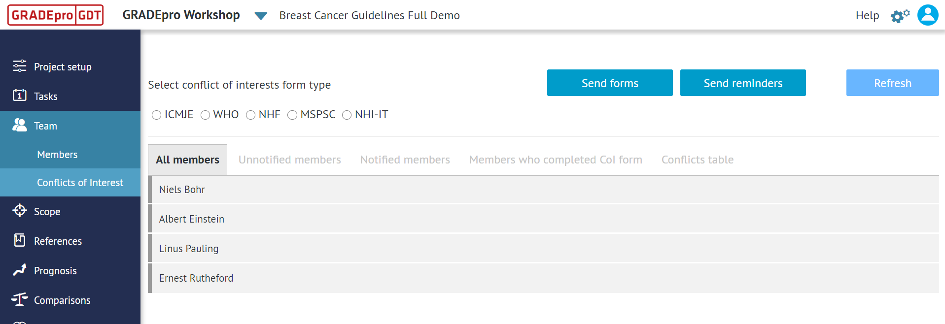The height and width of the screenshot is (324, 945).
Task: Select the Team icon
Action: (19, 126)
